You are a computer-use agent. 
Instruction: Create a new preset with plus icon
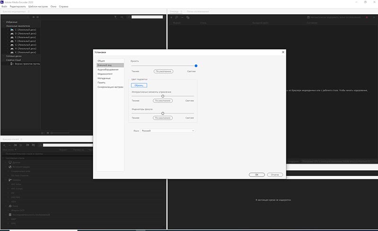tap(4, 145)
